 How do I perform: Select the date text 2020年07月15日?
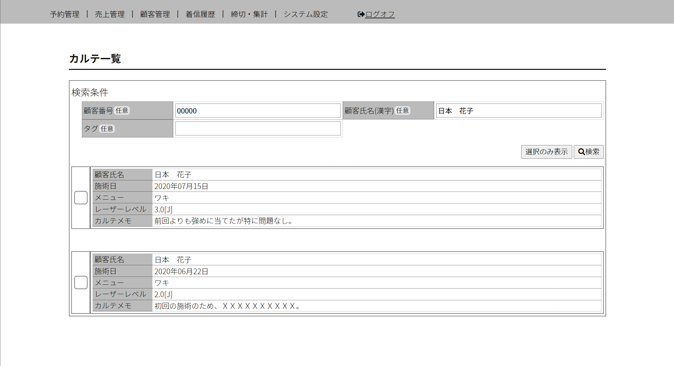point(181,186)
